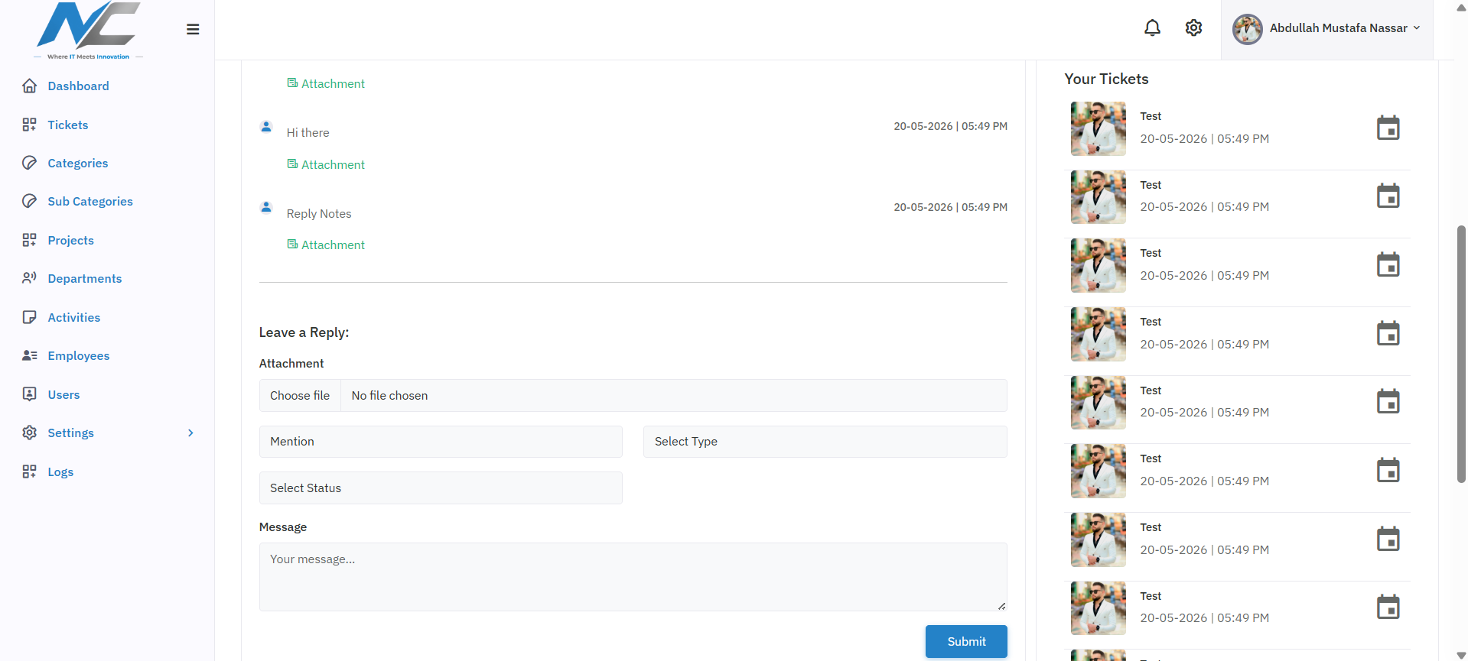Open the Select Status dropdown
Viewport: 1468px width, 661px height.
click(441, 488)
